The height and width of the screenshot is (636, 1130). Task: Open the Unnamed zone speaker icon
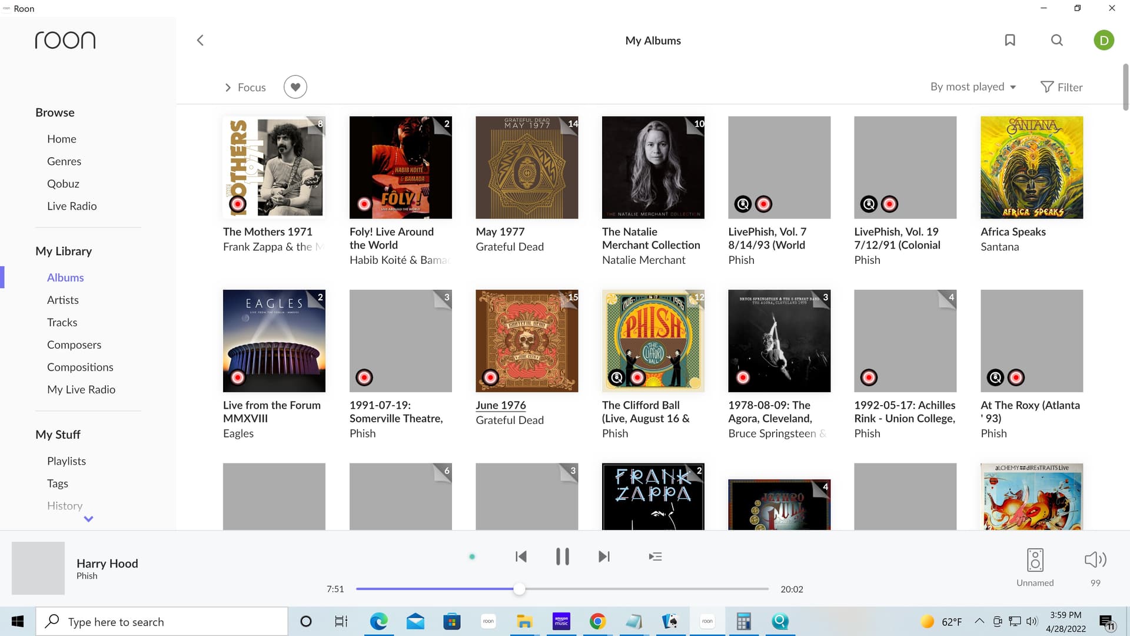click(x=1035, y=560)
